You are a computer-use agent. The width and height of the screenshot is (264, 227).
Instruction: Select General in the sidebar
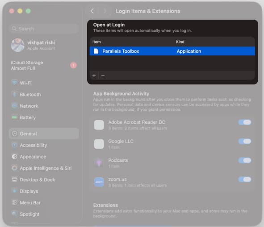click(44, 134)
